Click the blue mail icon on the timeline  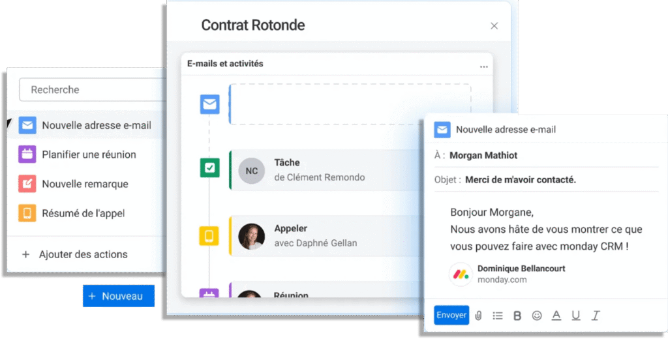click(x=209, y=104)
